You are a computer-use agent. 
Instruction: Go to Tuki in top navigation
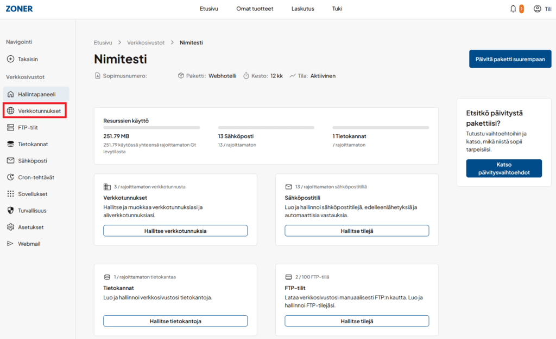[337, 9]
